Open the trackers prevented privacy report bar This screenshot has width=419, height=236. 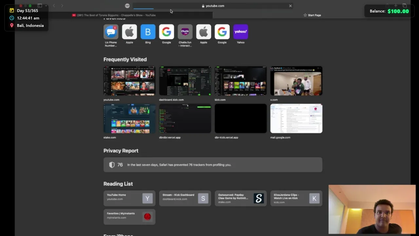[213, 165]
